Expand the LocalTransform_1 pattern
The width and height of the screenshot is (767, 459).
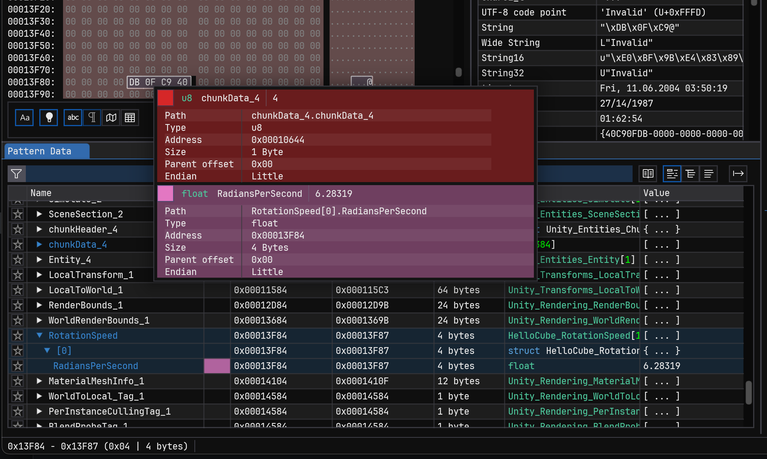39,275
